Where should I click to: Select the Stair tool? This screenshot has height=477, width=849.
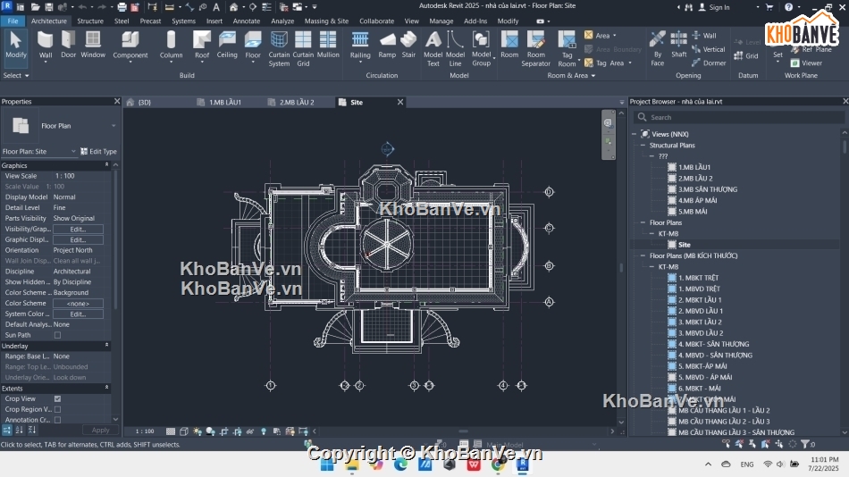408,45
